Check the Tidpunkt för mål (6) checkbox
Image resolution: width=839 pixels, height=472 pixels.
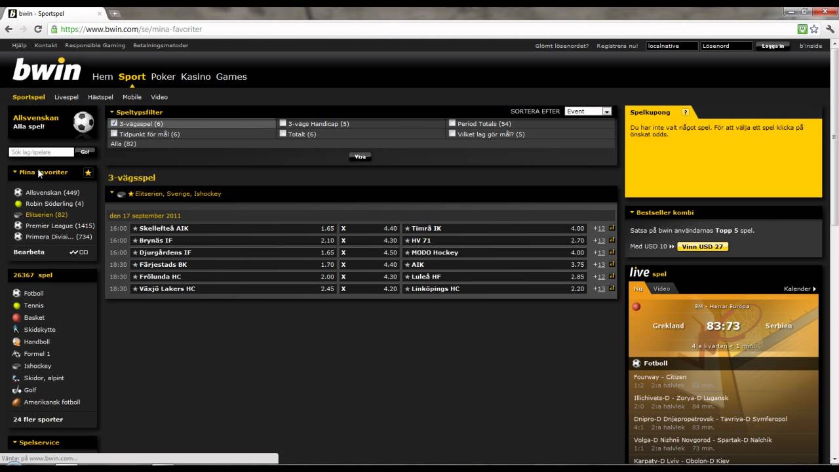[114, 134]
